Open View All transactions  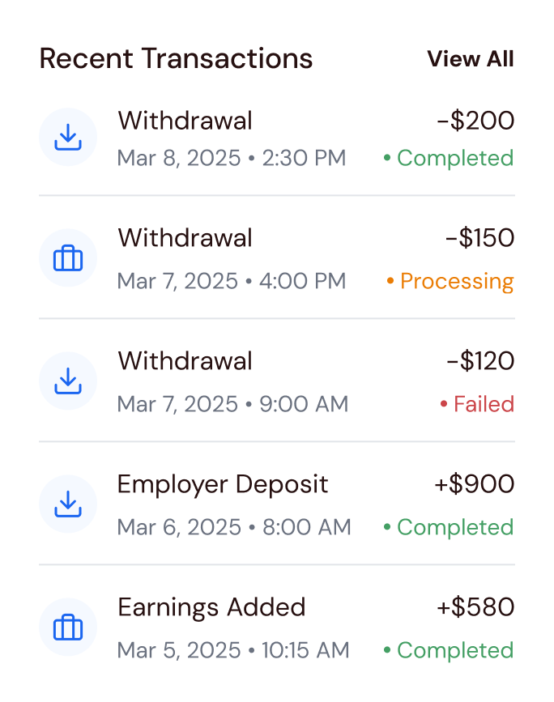[x=470, y=59]
